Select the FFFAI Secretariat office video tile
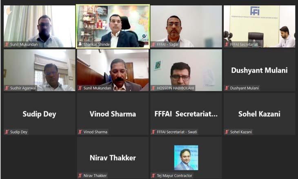 point(259,27)
